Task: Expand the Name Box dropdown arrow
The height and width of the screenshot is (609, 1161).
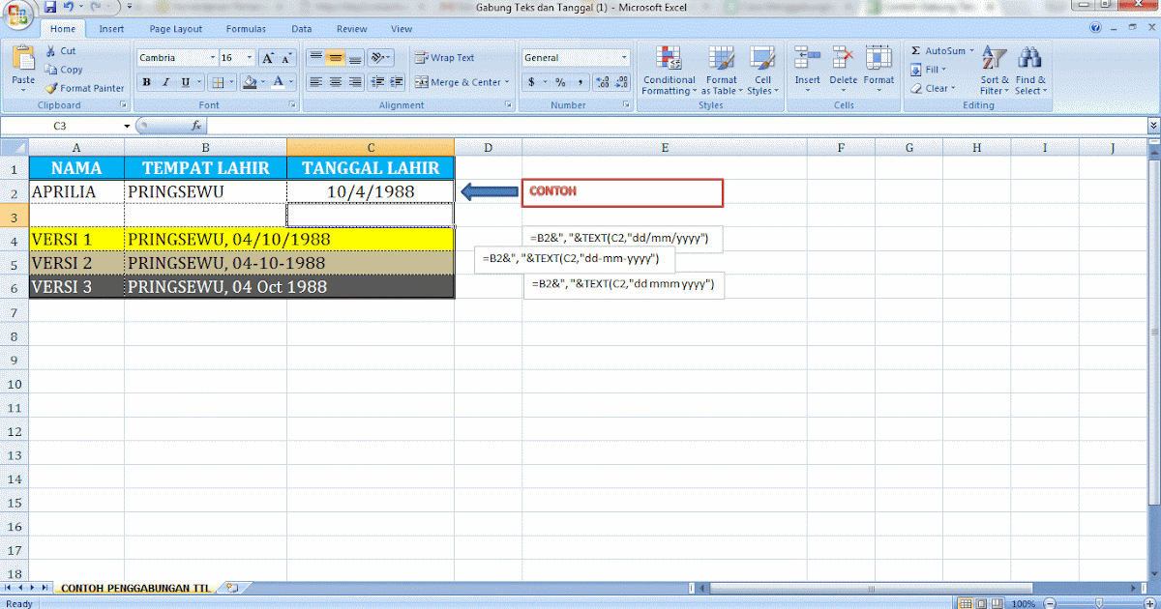Action: [x=127, y=126]
